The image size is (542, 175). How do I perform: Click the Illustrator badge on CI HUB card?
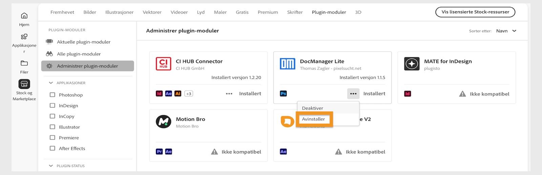178,94
